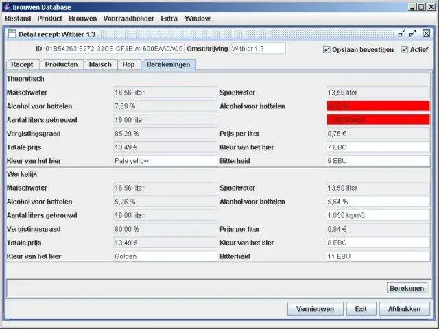The image size is (439, 329).
Task: Click the Werkelijk Kleur field 8 EBC
Action: pos(378,243)
